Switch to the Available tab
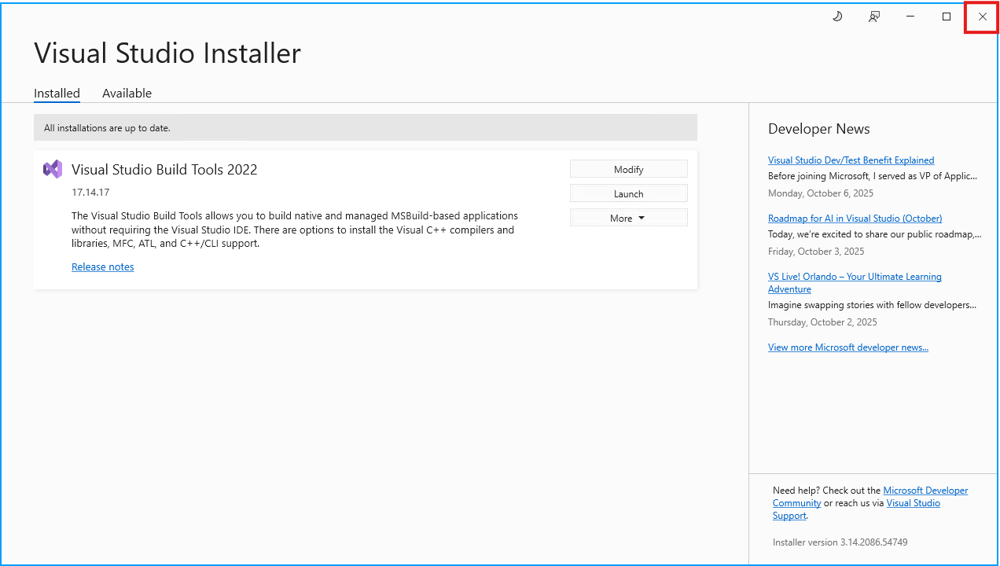Viewport: 1000px width, 566px height. [x=127, y=93]
